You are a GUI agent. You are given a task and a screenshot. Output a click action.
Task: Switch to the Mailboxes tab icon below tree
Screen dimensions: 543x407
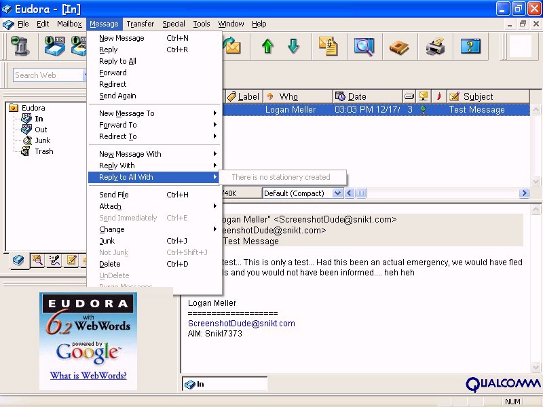(18, 260)
